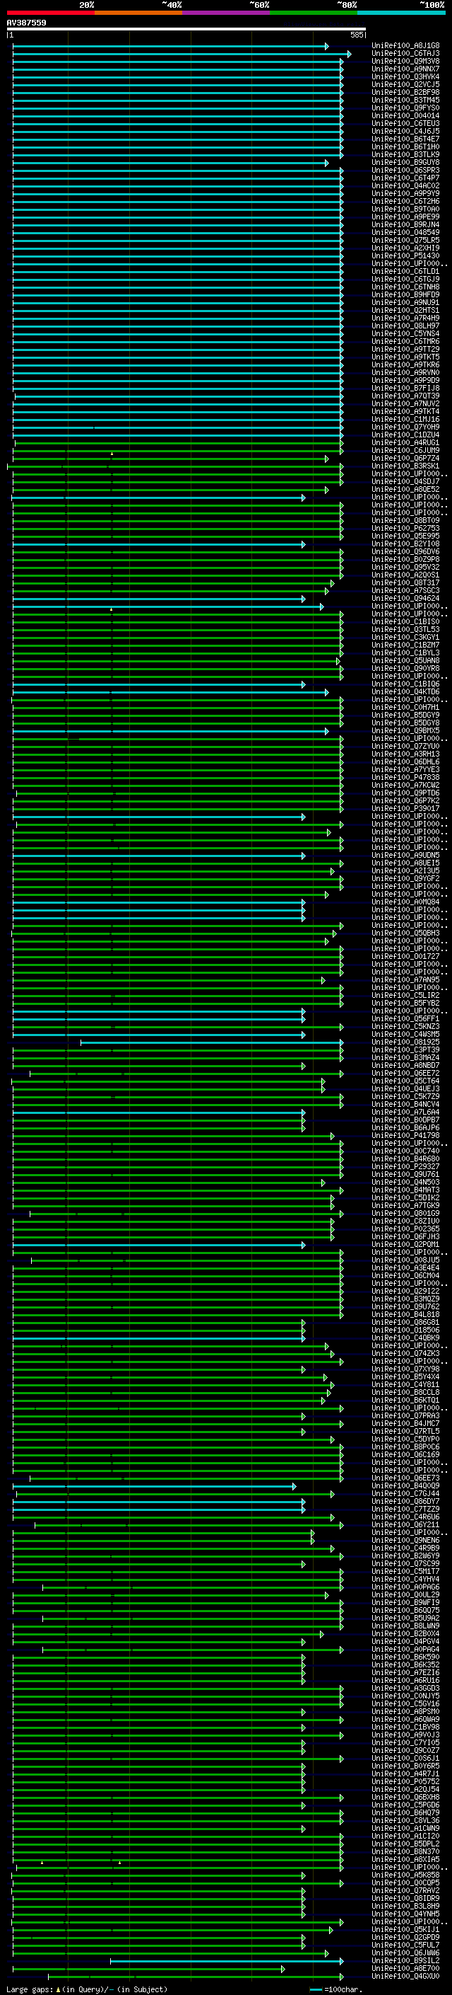Select hit label UniRef100_C6JUM9

[405, 451]
